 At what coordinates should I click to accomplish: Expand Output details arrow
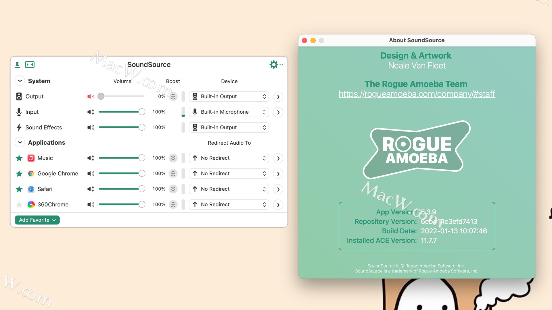click(x=278, y=97)
